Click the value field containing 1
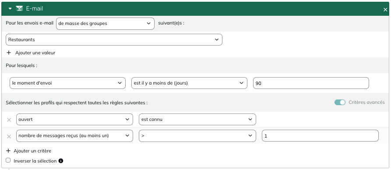The image size is (391, 170). point(320,136)
